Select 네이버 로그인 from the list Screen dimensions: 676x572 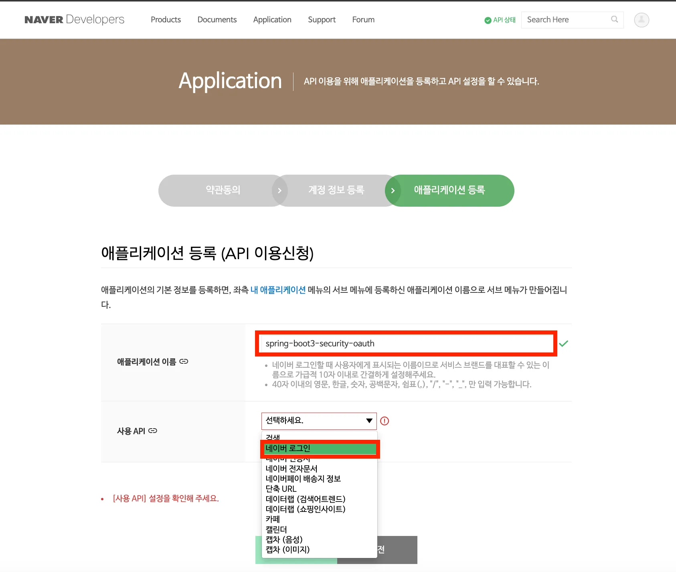click(320, 449)
